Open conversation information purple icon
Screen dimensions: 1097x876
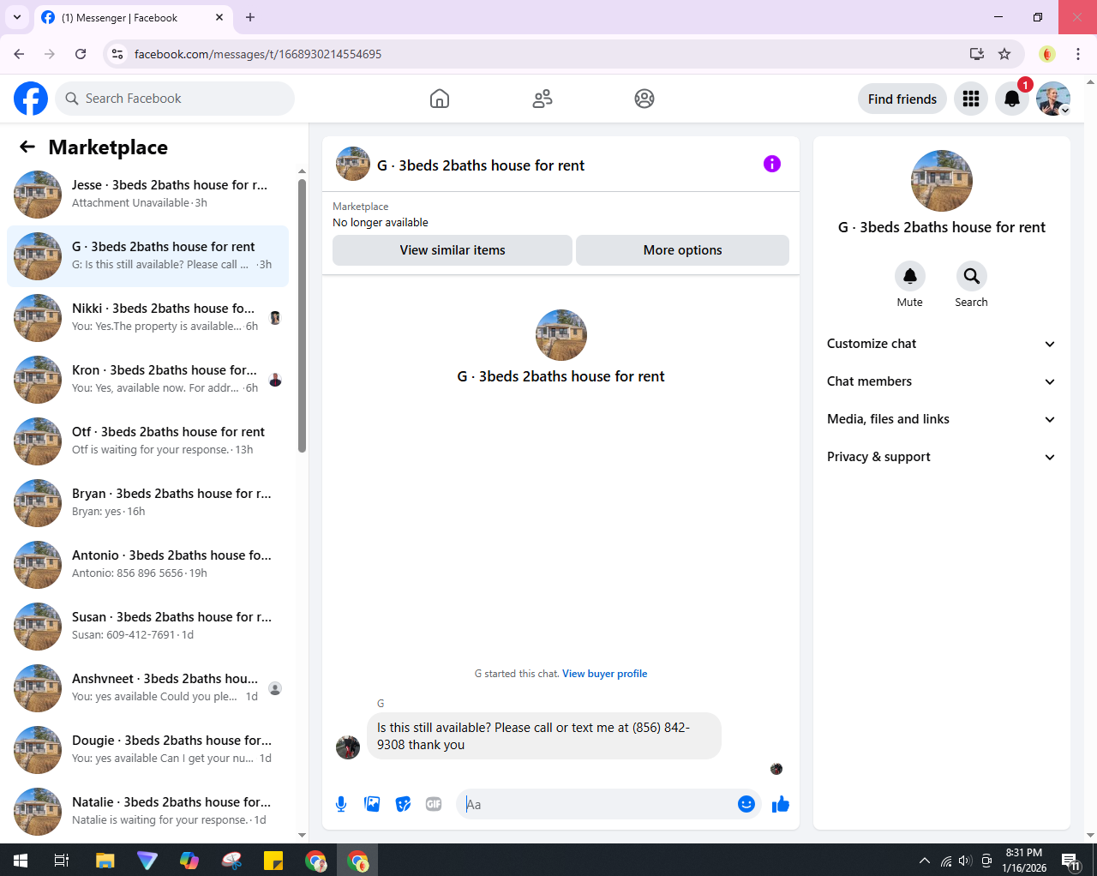[x=772, y=164]
